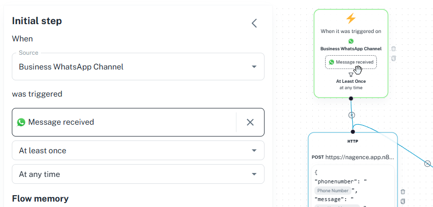Click the filter funnel icon above At Least Once

pos(351,74)
